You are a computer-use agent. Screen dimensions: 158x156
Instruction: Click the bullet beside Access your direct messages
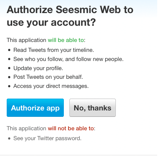click(9, 86)
